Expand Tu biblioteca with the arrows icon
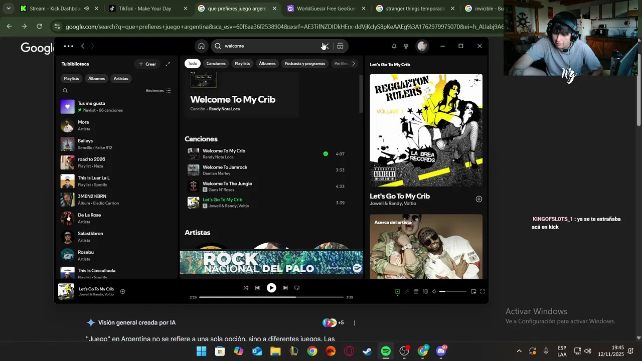 point(168,64)
